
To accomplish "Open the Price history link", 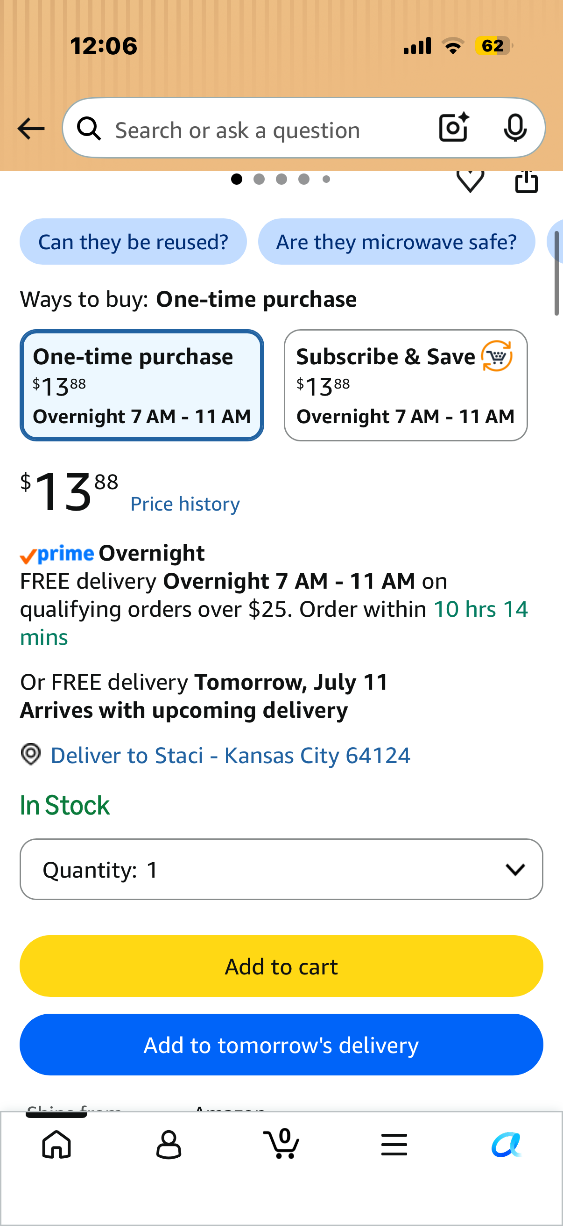I will point(185,504).
